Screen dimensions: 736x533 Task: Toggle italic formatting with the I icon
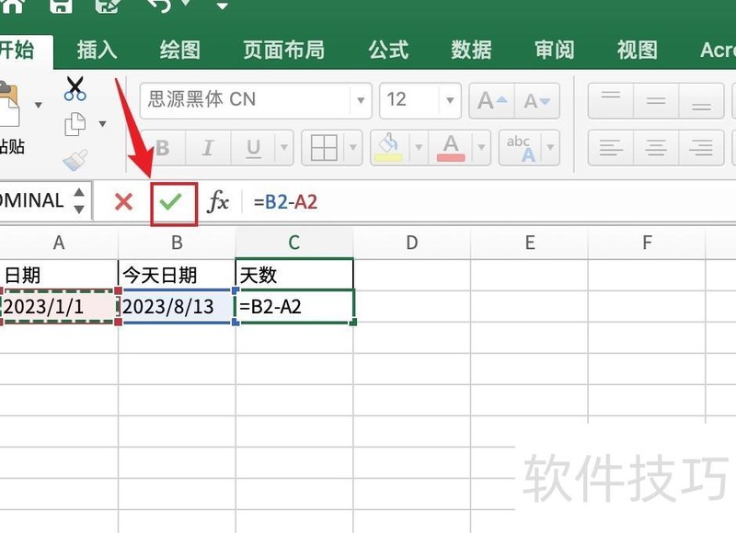[x=206, y=147]
